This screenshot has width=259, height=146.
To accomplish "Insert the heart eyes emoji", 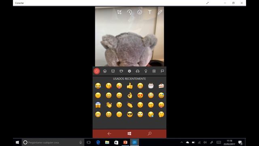I will tap(140, 95).
